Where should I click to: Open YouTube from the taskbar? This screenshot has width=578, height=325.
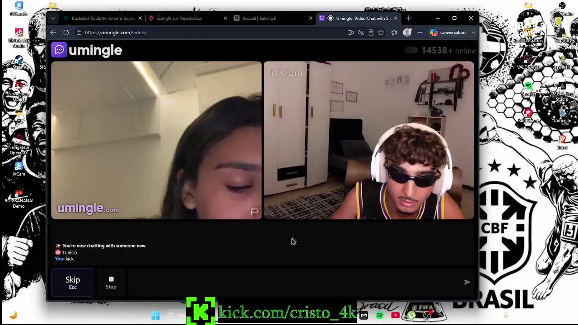point(396,316)
